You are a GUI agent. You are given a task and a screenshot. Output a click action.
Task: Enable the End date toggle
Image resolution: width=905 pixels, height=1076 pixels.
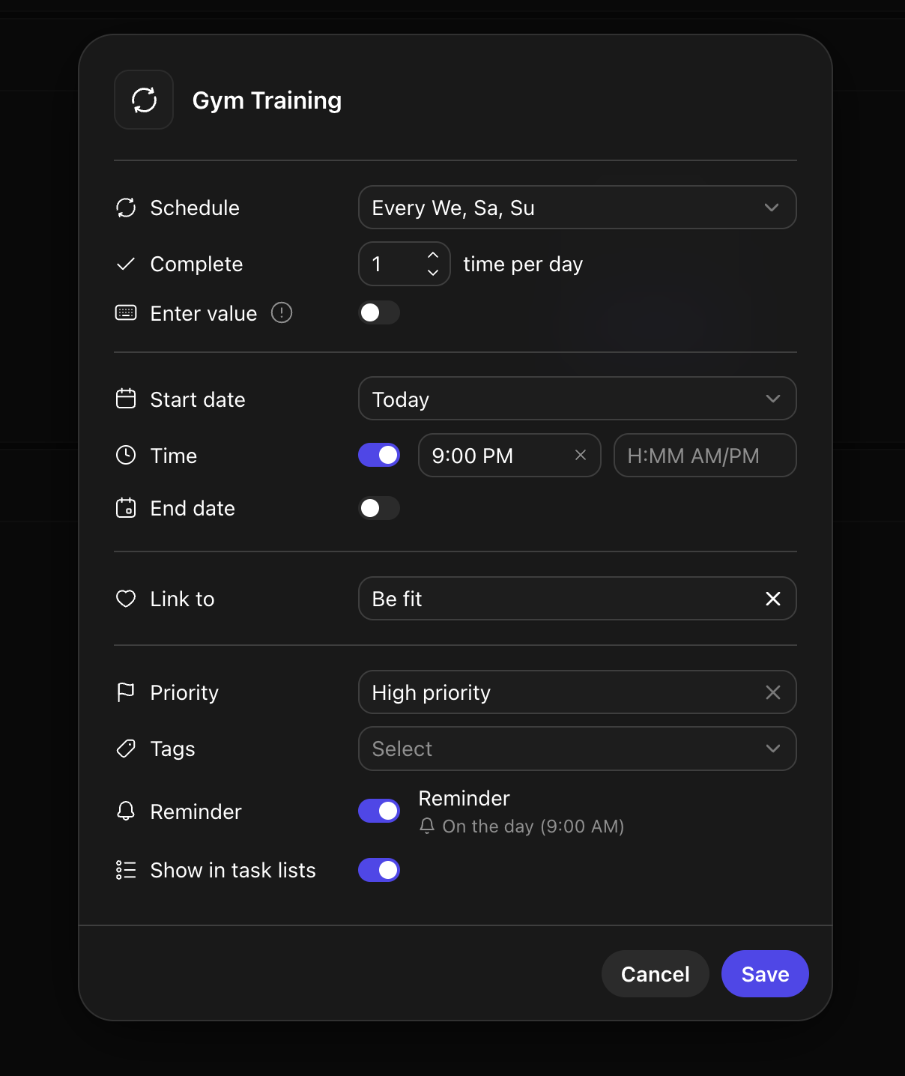379,508
